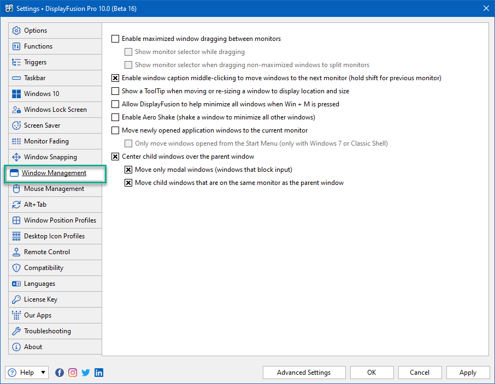
Task: Select the Window Position Profiles tab
Action: click(x=55, y=220)
